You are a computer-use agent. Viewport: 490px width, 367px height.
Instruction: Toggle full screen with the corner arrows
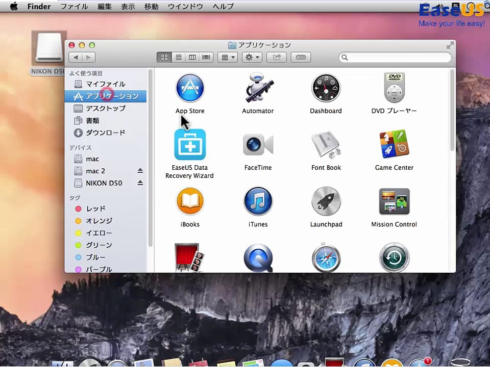point(450,45)
